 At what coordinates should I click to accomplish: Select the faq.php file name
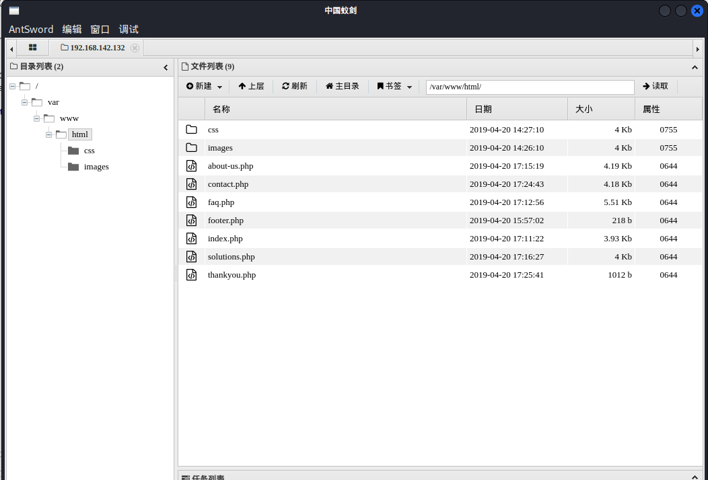[x=221, y=202]
